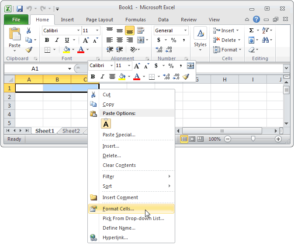294x244 pixels.
Task: Click Merge and Center on the mini toolbar
Action: 190,66
